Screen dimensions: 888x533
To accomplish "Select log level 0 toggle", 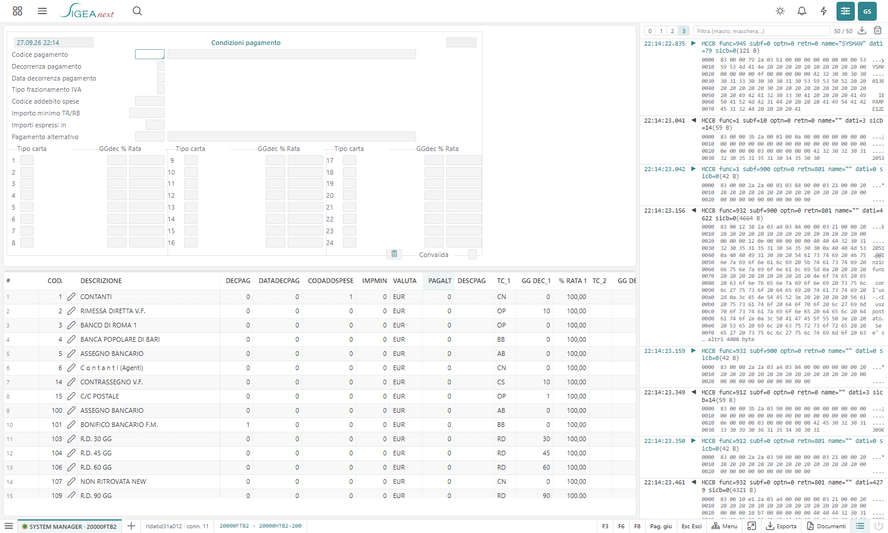I will 650,31.
